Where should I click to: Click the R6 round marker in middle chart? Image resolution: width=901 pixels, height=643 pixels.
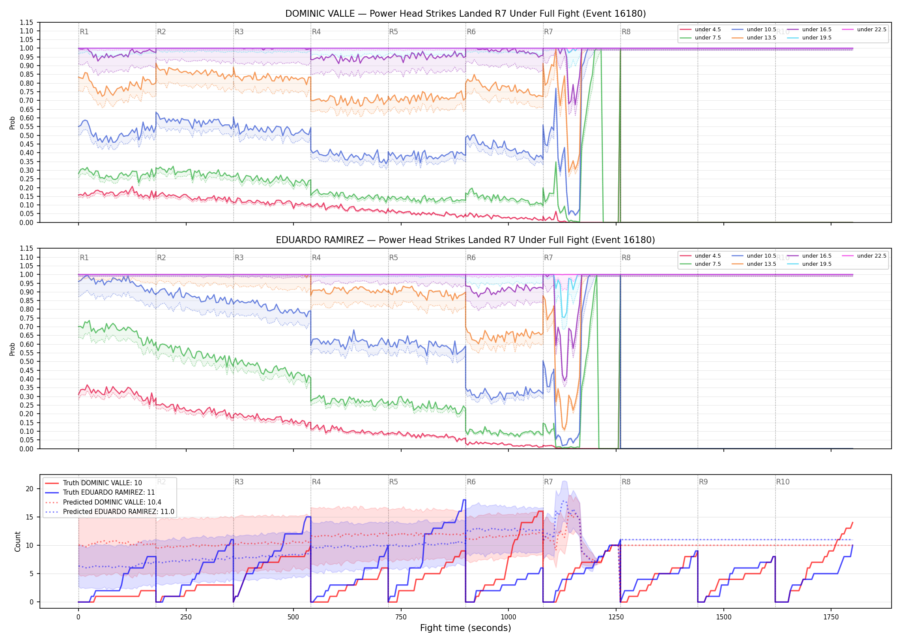click(x=471, y=258)
